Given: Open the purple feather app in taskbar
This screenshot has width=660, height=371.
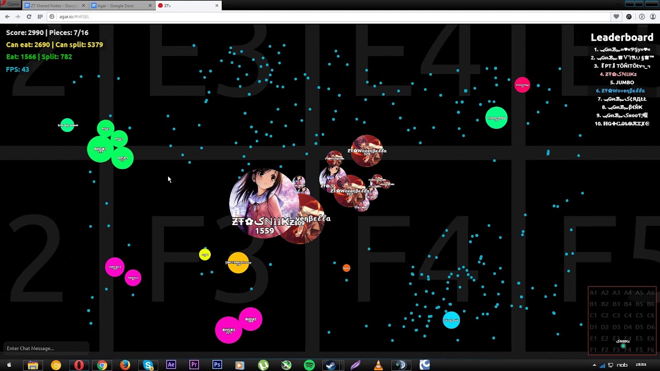Looking at the screenshot, I should pyautogui.click(x=355, y=365).
